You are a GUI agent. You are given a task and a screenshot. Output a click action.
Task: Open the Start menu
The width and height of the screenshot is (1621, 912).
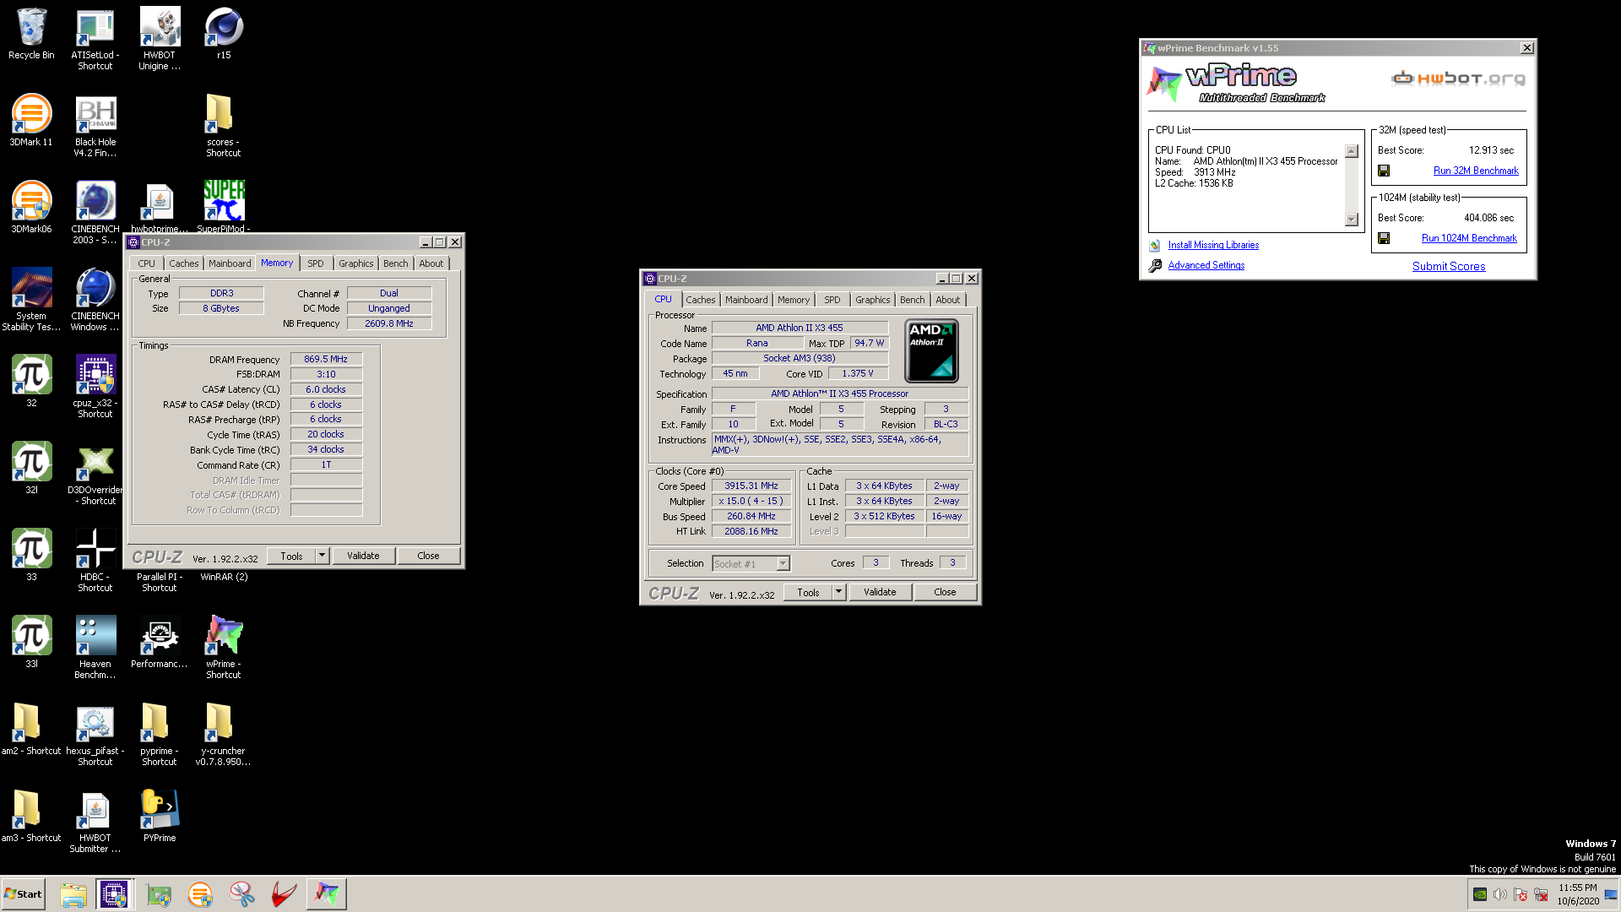[23, 894]
